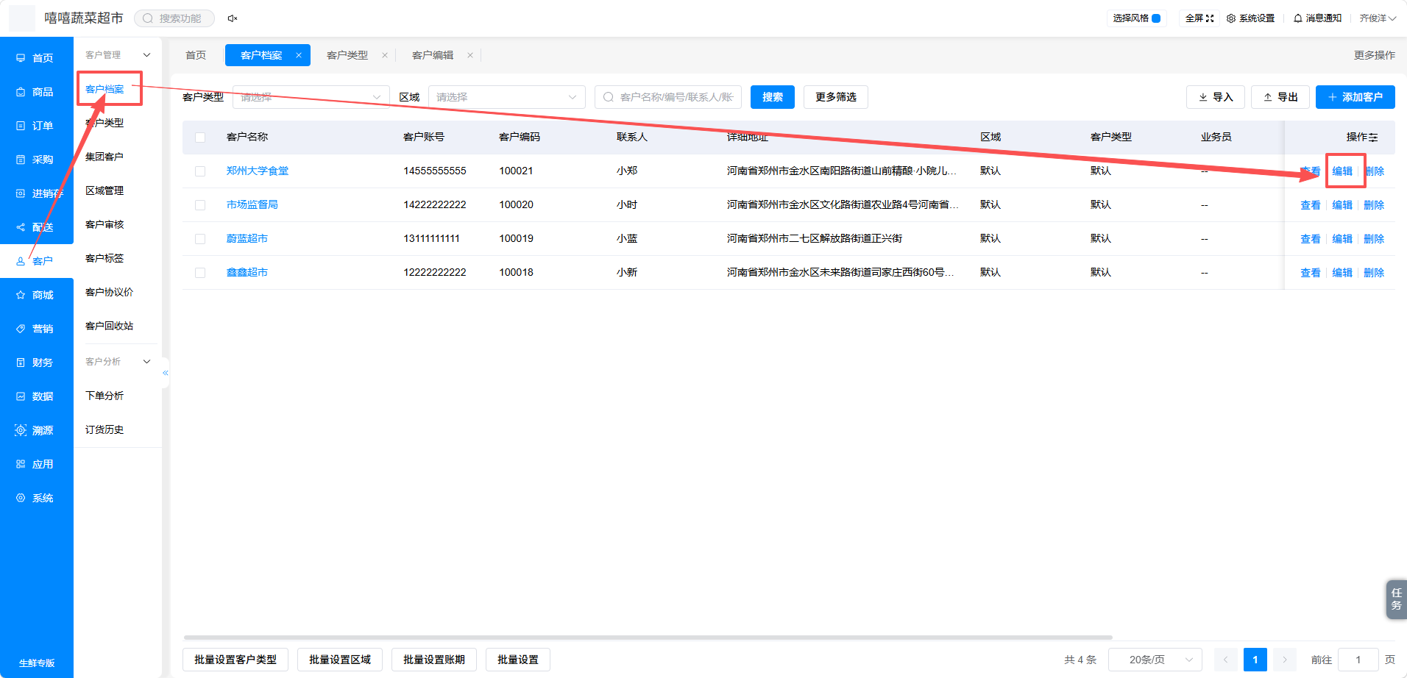This screenshot has height=678, width=1407.
Task: Click the 系统设置 gear icon
Action: coord(1231,18)
